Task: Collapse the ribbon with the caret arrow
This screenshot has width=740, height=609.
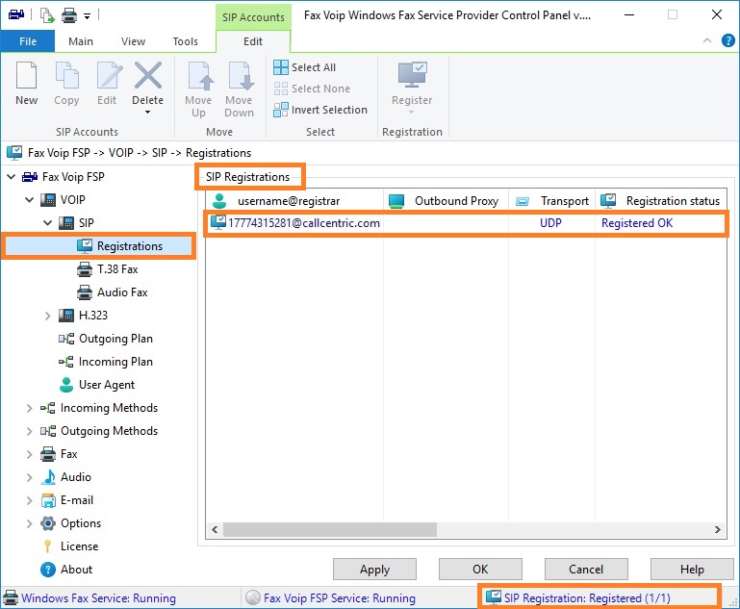Action: pos(707,40)
